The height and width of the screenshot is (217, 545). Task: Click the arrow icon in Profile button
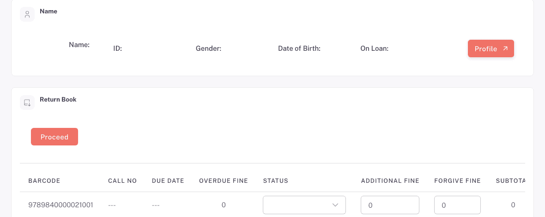(x=505, y=48)
